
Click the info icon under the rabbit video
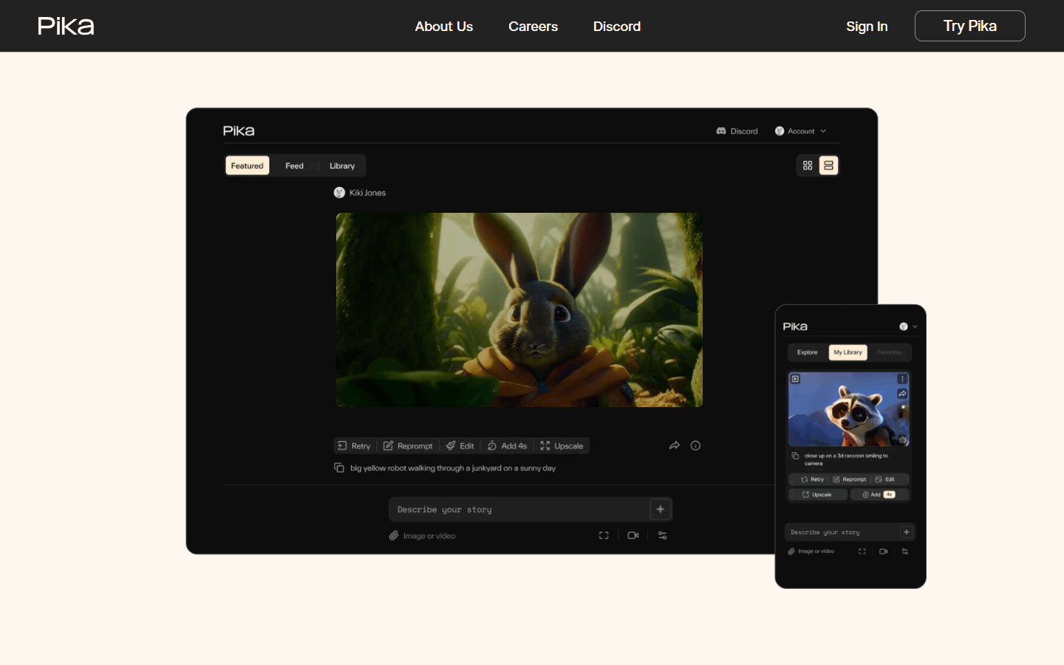pyautogui.click(x=695, y=446)
